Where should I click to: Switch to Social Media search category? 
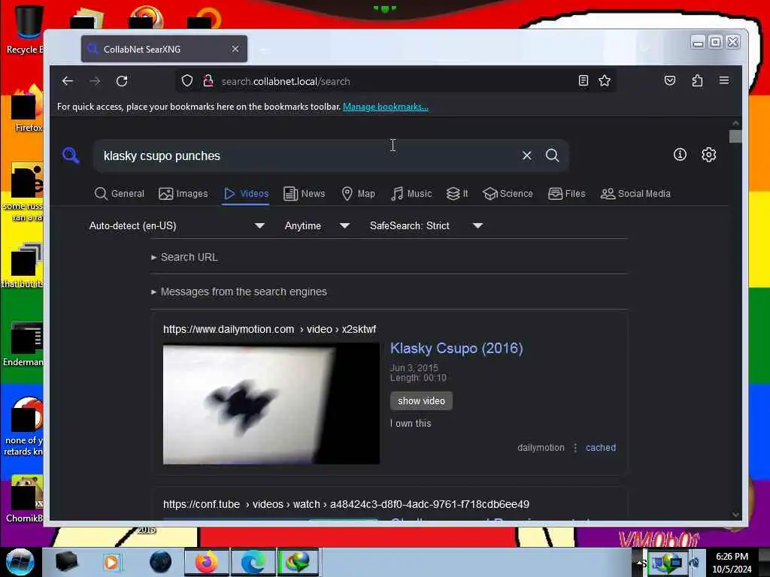(635, 194)
